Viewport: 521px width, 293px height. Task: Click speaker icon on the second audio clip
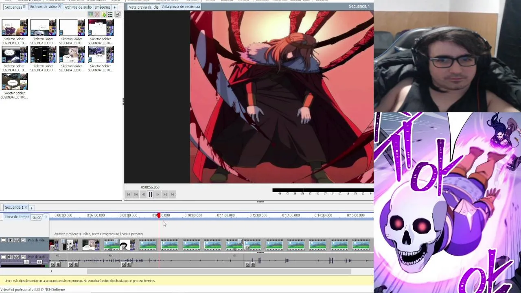click(76, 265)
